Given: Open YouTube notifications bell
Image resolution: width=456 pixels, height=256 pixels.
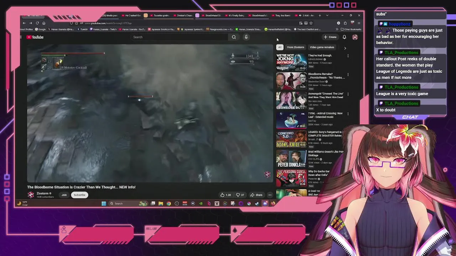Looking at the screenshot, I should (344, 37).
